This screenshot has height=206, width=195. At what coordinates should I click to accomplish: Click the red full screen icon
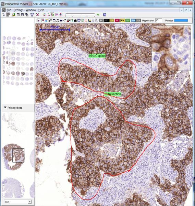[x=38, y=15]
